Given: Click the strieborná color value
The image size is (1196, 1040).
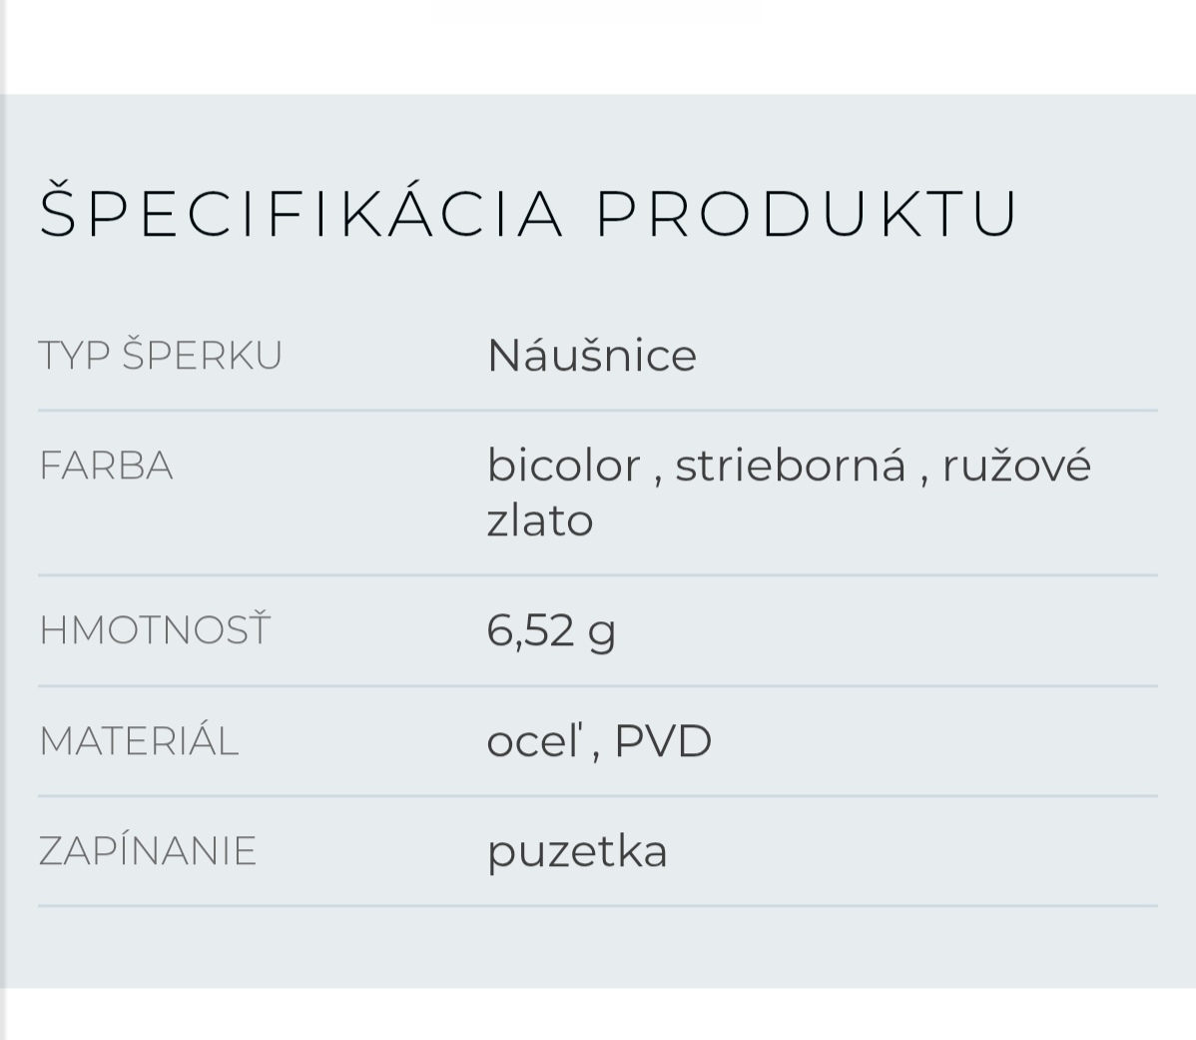Looking at the screenshot, I should (x=790, y=466).
